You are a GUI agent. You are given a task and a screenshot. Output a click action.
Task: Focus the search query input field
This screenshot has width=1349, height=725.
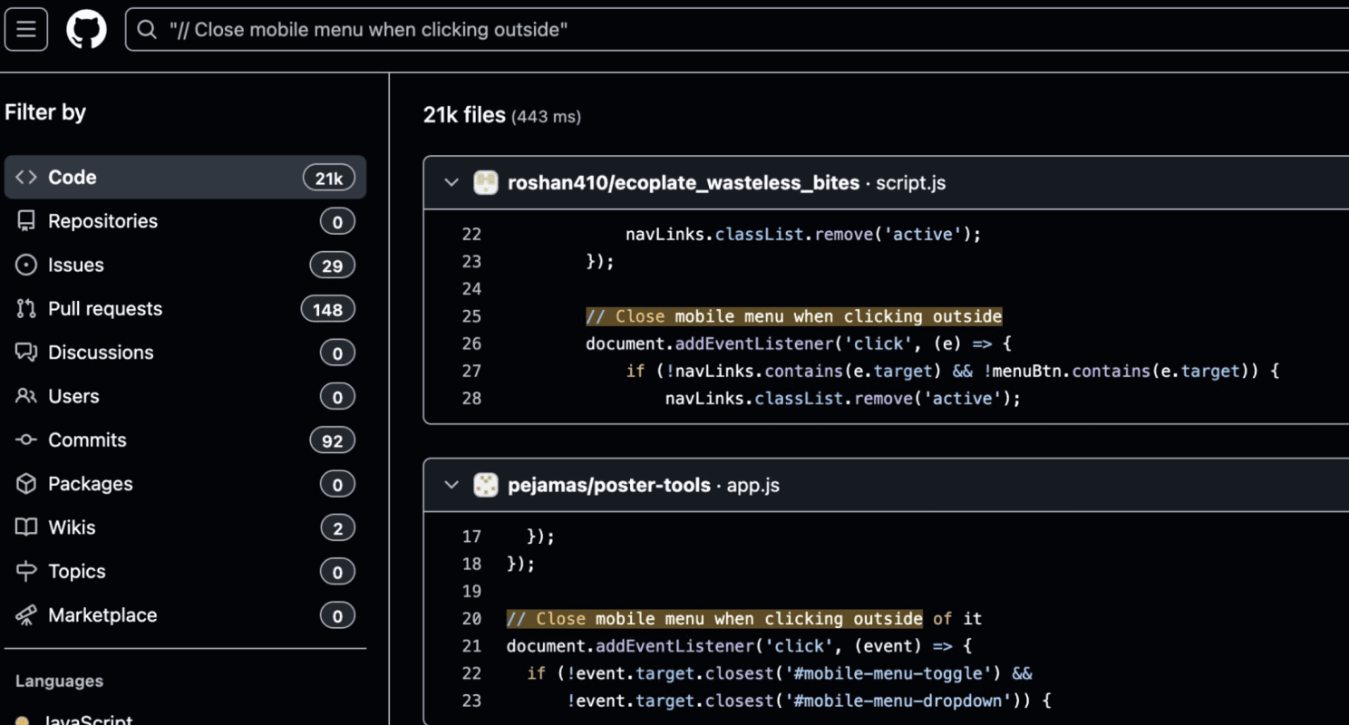tap(736, 30)
